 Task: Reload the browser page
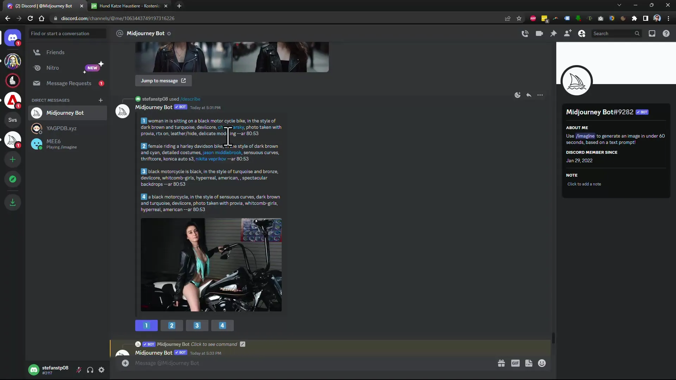[x=30, y=18]
